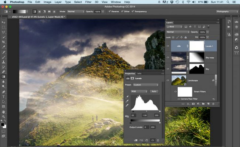Toggle the Transparency checkbox
Image resolution: width=240 pixels, height=147 pixels.
tap(139, 11)
